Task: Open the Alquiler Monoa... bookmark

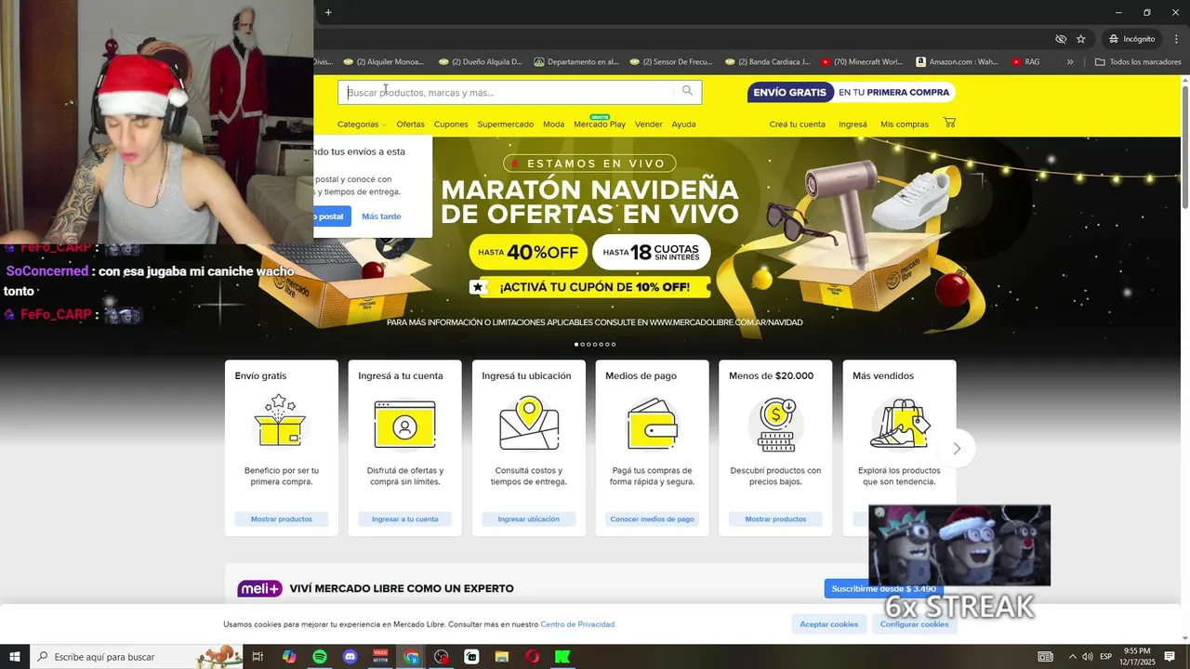Action: click(x=383, y=62)
